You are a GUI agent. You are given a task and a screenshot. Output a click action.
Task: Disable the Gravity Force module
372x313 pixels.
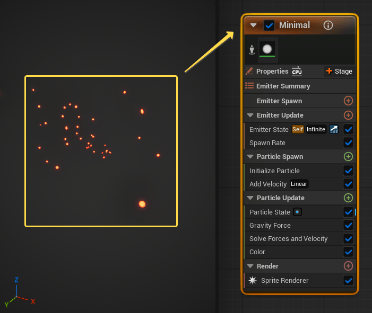348,225
